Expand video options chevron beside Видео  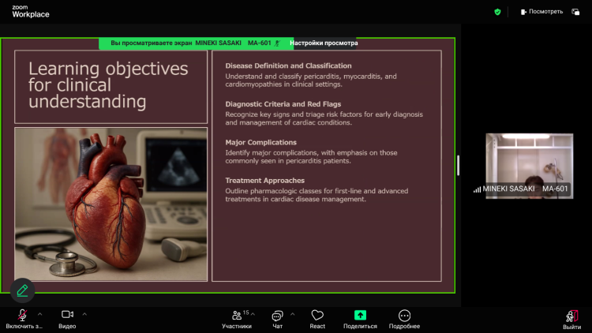tap(84, 313)
